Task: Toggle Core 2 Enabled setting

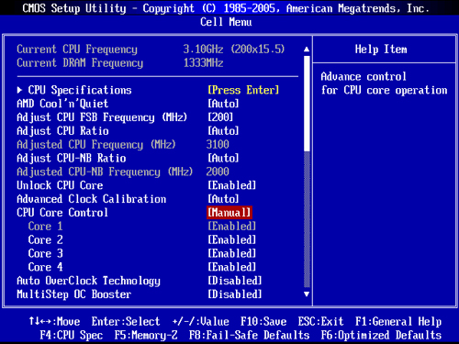Action: (x=231, y=239)
